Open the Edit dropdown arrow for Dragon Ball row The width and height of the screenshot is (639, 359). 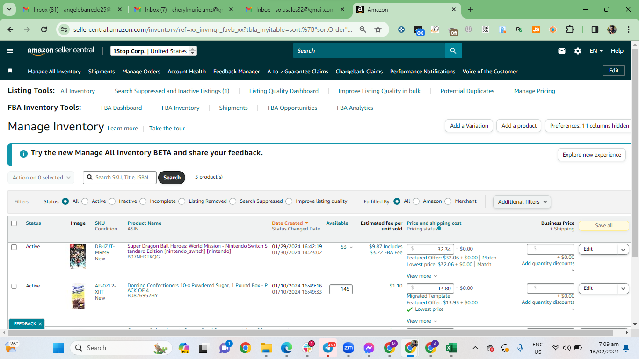click(x=624, y=249)
